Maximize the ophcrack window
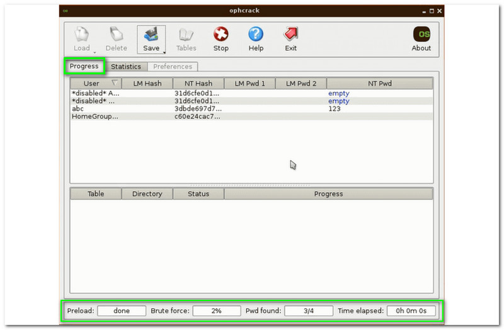This screenshot has height=330, width=504. tap(432, 11)
